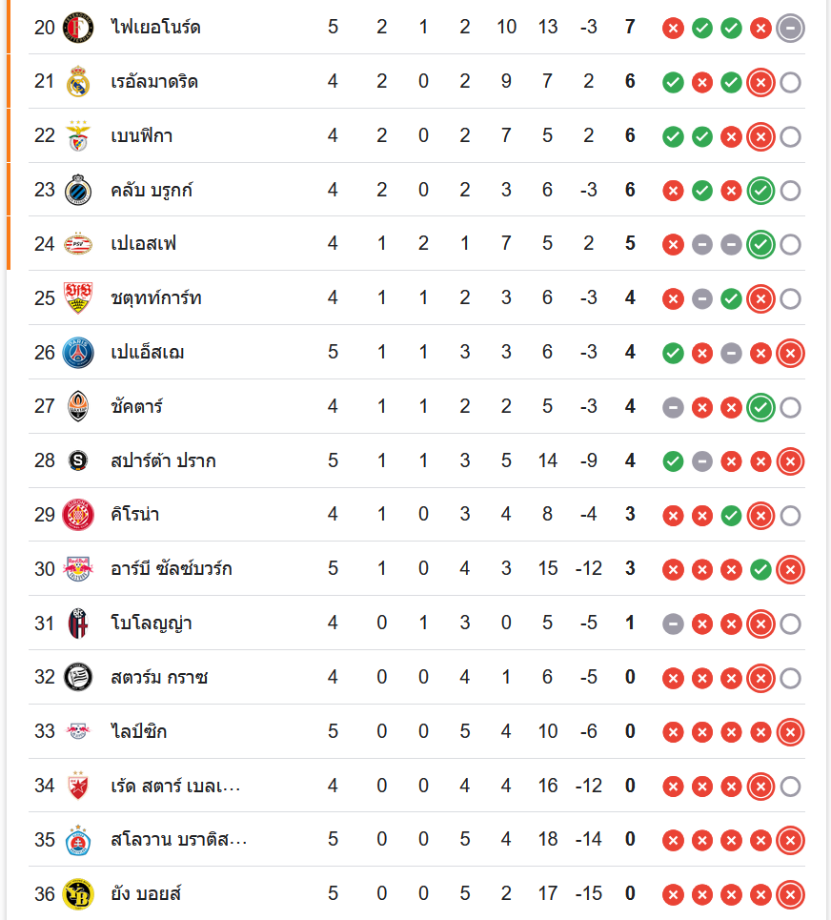Click the Benfica eagle logo
The image size is (831, 920).
point(77,136)
